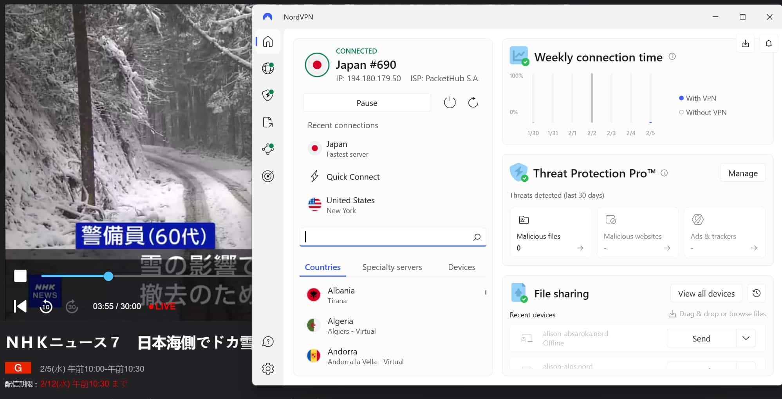Click Drag & drop or browse files
The width and height of the screenshot is (782, 399).
click(x=717, y=314)
